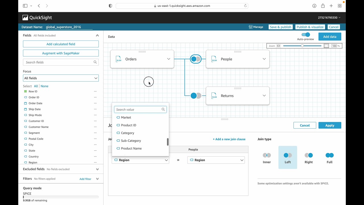
Task: Select the Orders–People join icon
Action: [196, 59]
